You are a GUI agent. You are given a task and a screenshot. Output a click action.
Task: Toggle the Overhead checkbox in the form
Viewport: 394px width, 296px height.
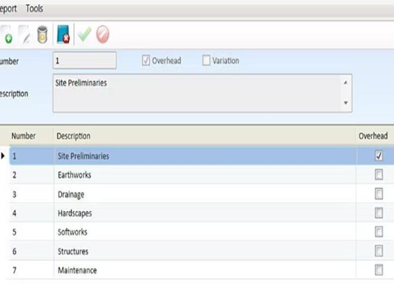coord(146,60)
